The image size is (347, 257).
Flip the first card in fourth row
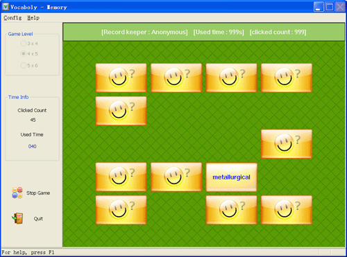(121, 177)
